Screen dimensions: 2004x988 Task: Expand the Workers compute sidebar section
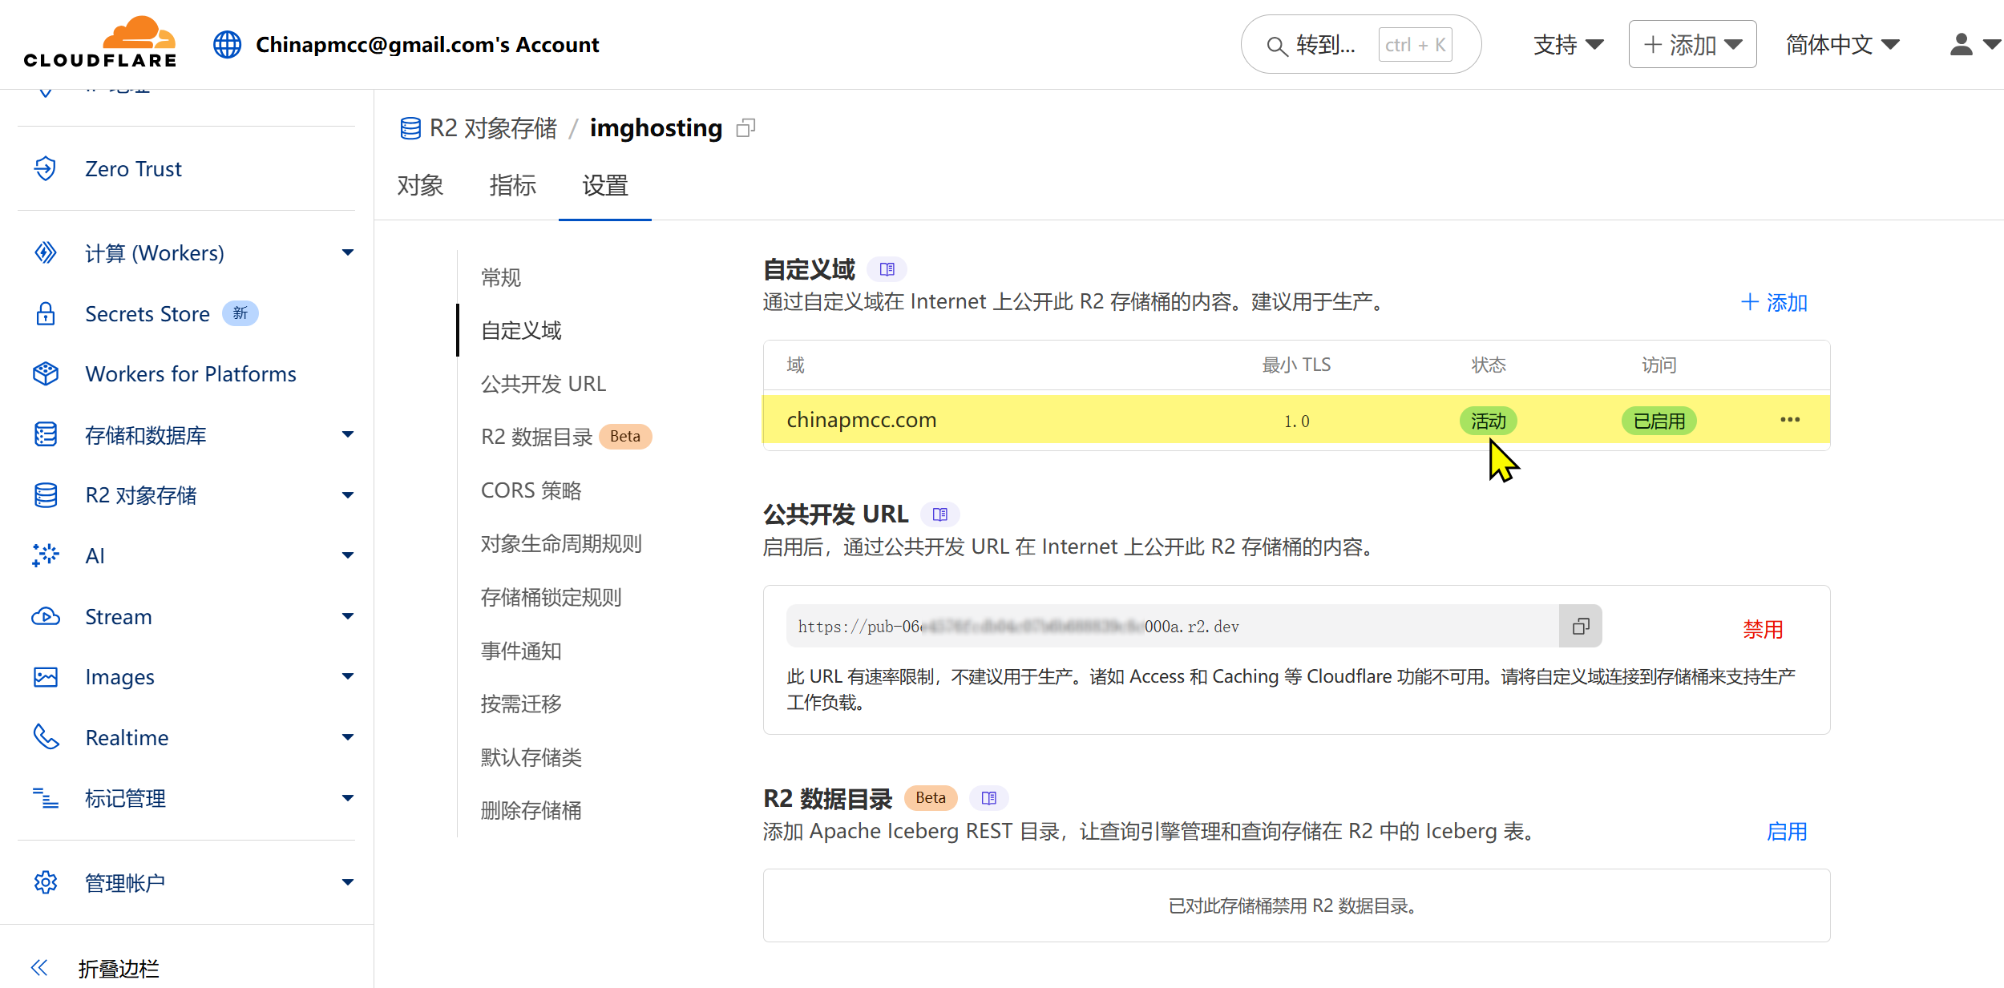pos(347,253)
